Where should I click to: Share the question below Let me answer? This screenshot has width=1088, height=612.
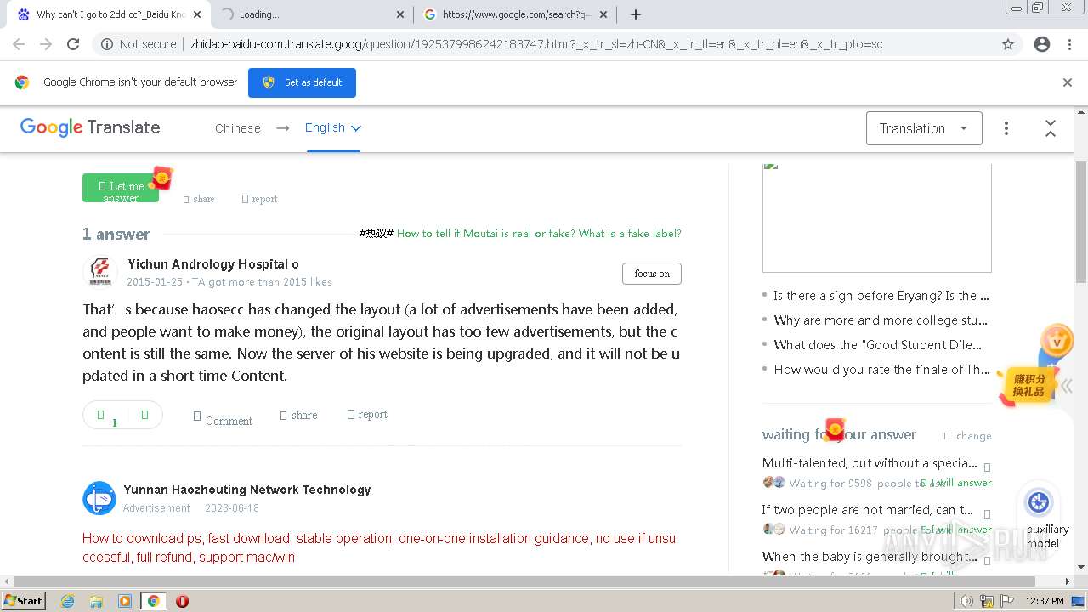(x=199, y=199)
